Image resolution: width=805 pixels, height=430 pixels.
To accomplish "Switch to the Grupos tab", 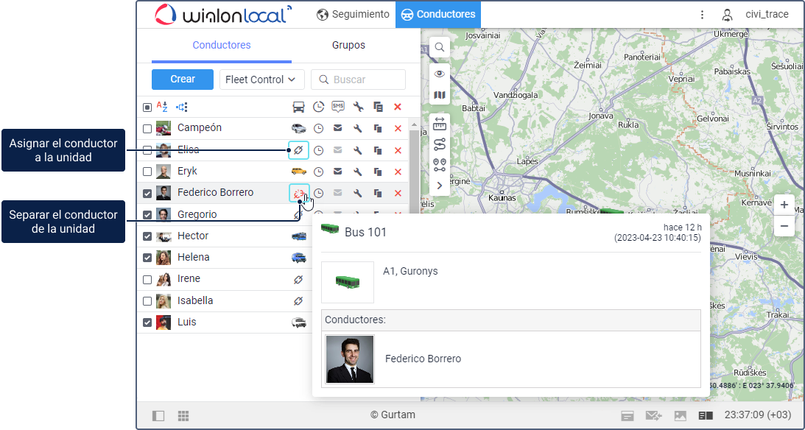I will coord(348,45).
